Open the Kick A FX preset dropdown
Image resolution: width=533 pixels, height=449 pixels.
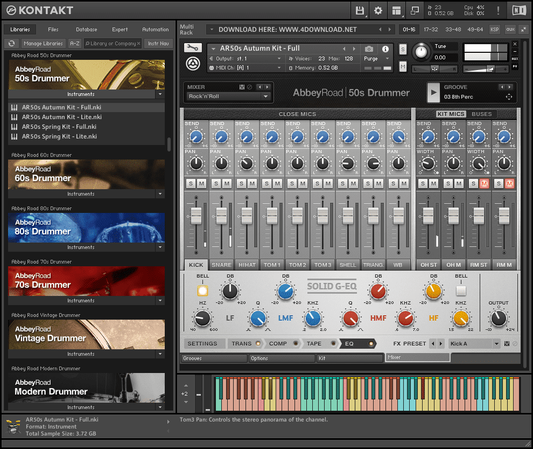tap(474, 343)
